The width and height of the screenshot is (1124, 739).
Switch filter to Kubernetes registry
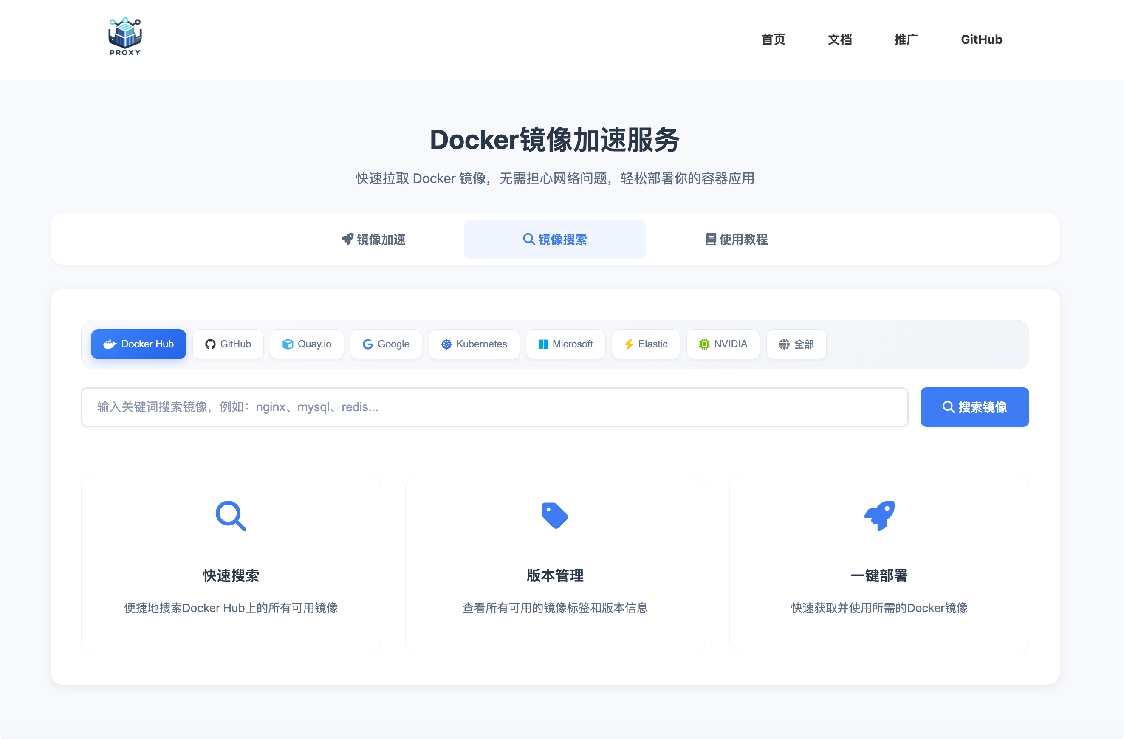point(474,344)
